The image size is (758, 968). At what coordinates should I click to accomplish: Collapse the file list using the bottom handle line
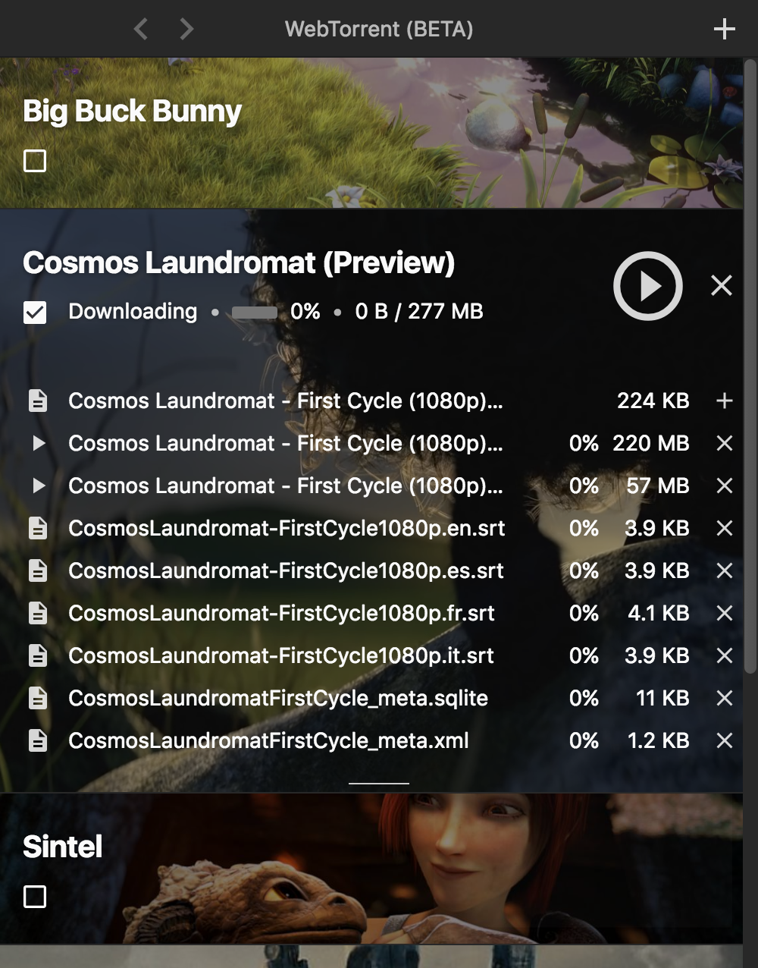tap(378, 783)
